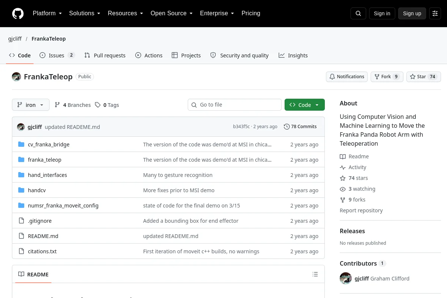Click repository owner avatar beside FrankaTeleop title
Screen dimensions: 447x298
(16, 77)
